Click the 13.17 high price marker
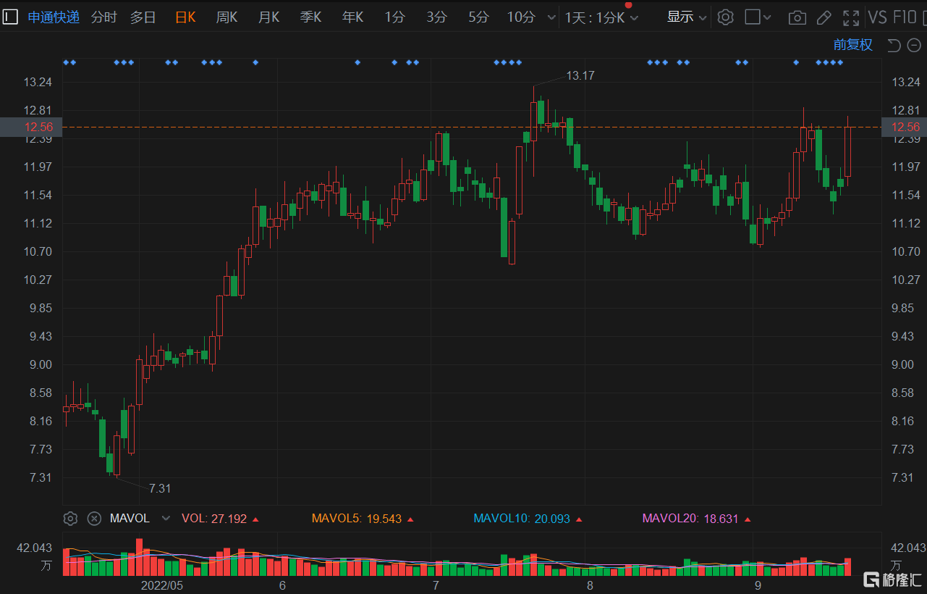 click(x=580, y=75)
